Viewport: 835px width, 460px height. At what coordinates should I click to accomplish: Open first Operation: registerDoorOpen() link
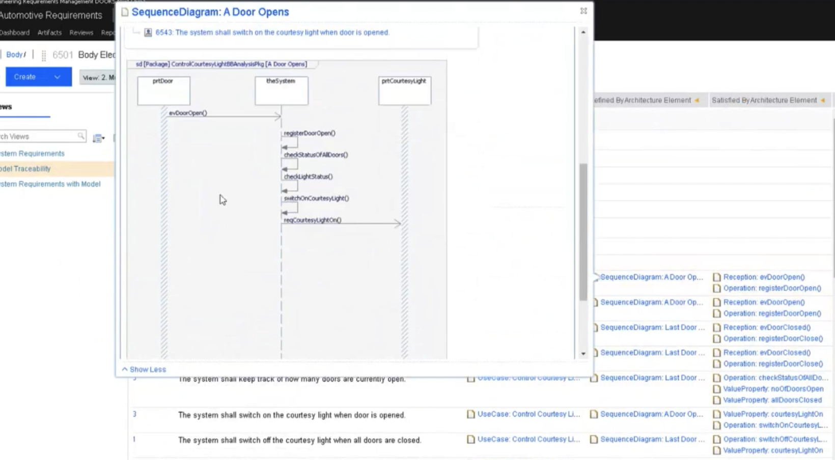coord(772,289)
